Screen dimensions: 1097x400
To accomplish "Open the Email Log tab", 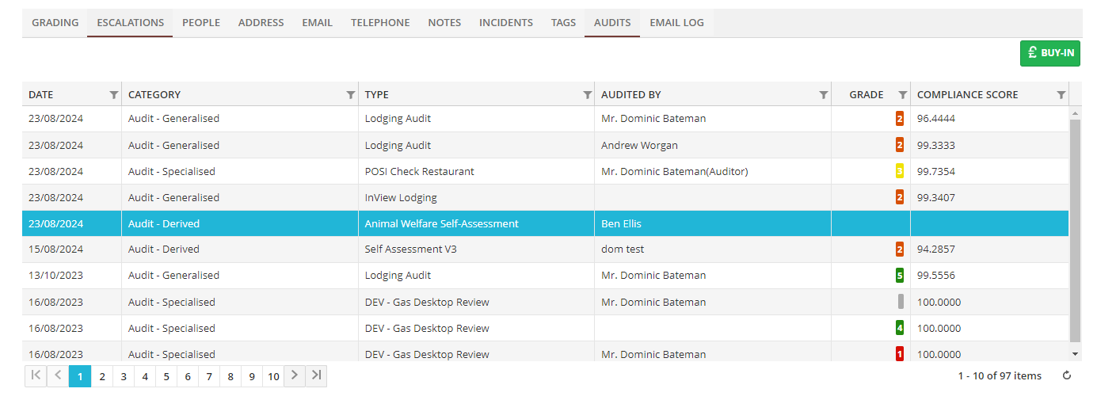I will pyautogui.click(x=676, y=23).
